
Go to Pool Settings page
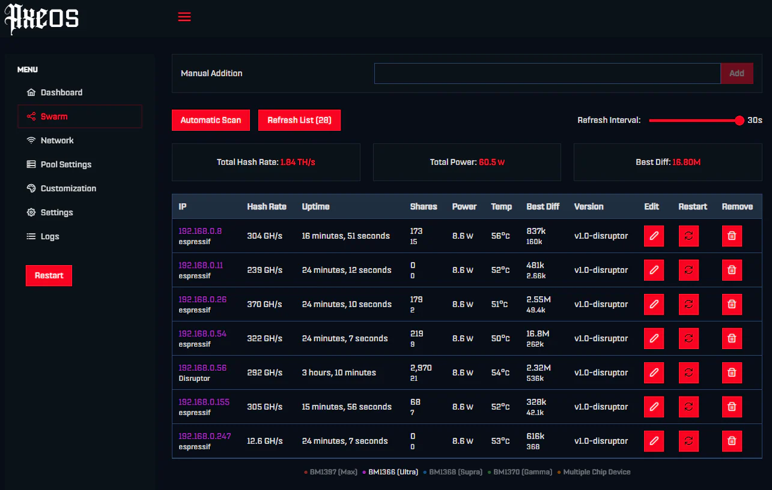(x=66, y=164)
